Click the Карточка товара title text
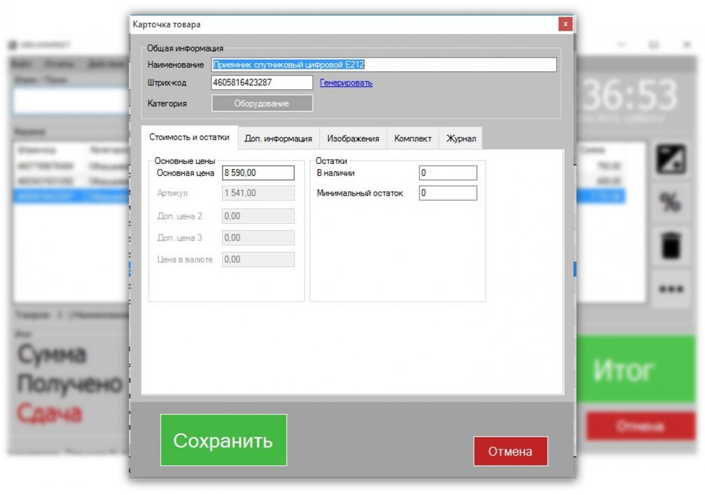 166,24
